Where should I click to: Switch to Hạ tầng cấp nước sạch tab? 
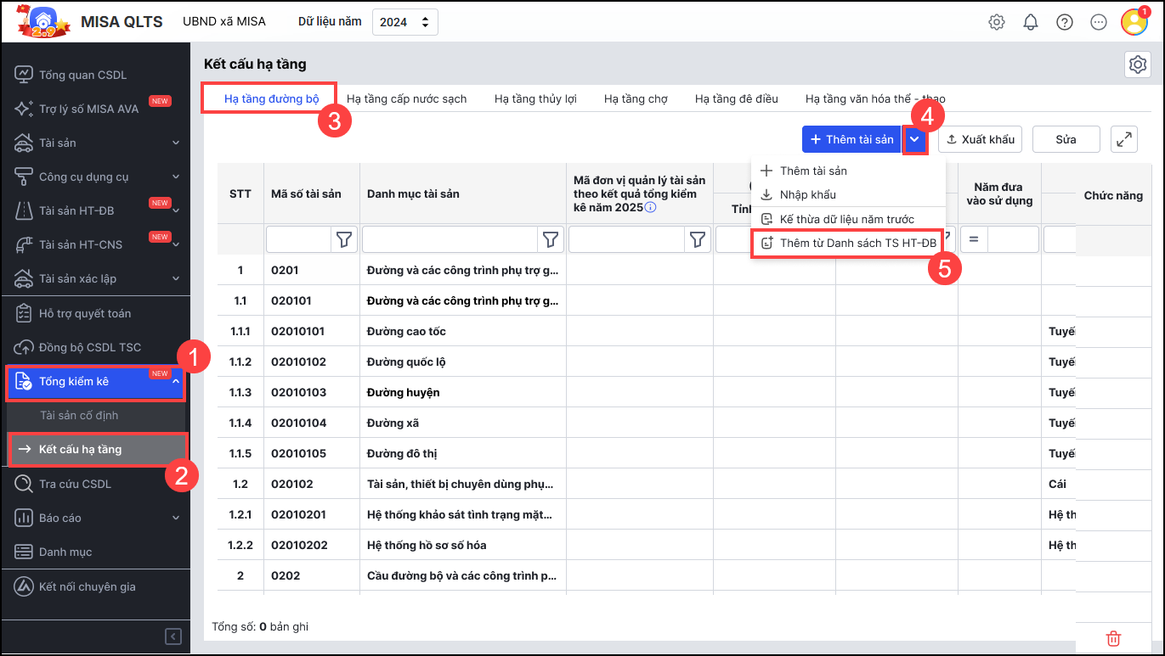pyautogui.click(x=407, y=98)
